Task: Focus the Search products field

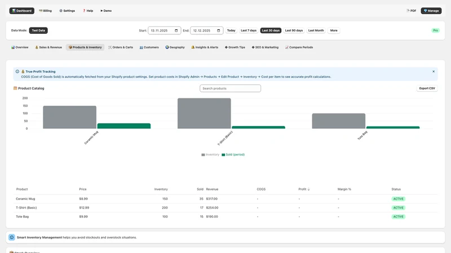Action: (231, 88)
